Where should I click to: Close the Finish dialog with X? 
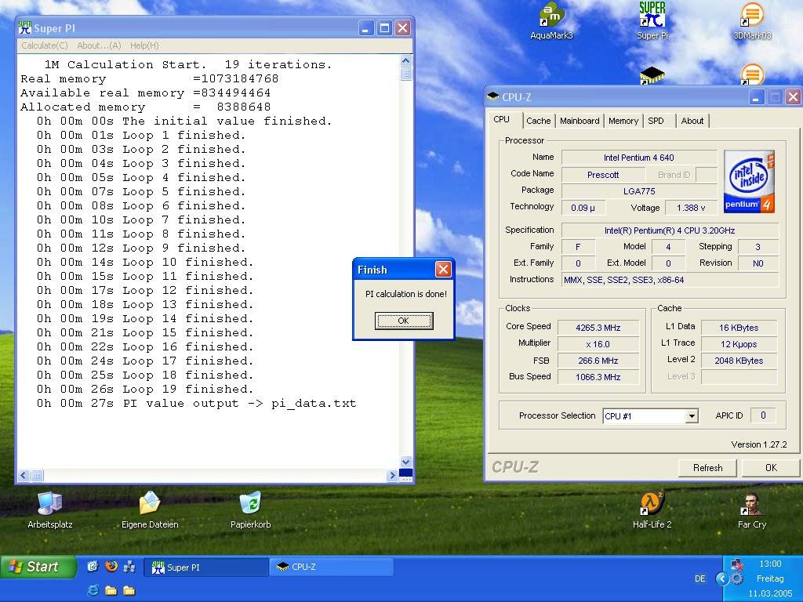point(443,270)
